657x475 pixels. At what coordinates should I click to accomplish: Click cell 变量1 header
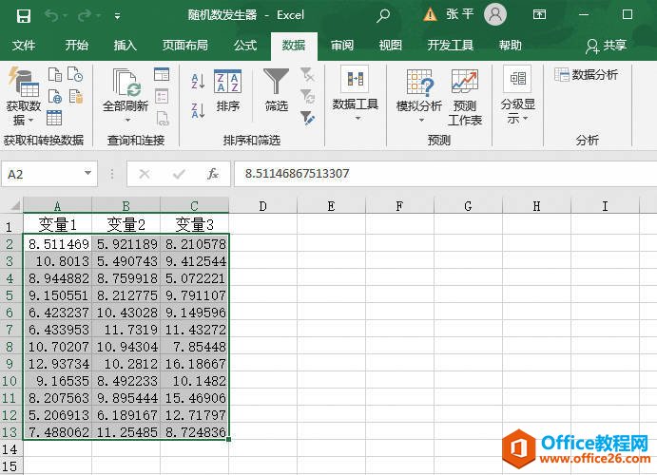point(57,225)
